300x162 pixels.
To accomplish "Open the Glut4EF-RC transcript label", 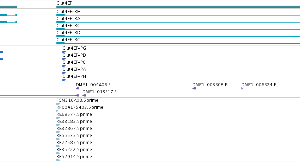I will [x=68, y=40].
